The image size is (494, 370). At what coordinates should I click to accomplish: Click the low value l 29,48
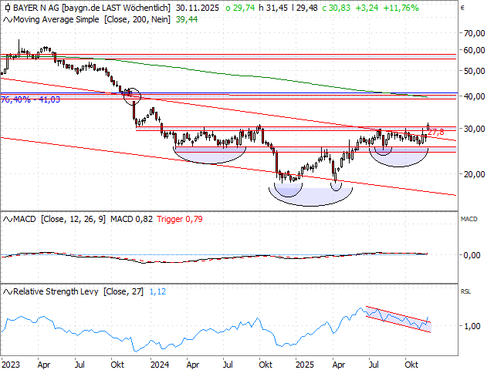[x=304, y=8]
